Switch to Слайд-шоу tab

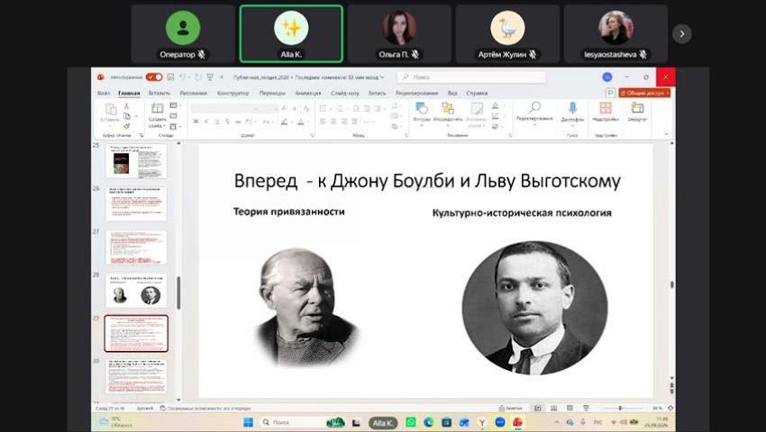tap(345, 93)
